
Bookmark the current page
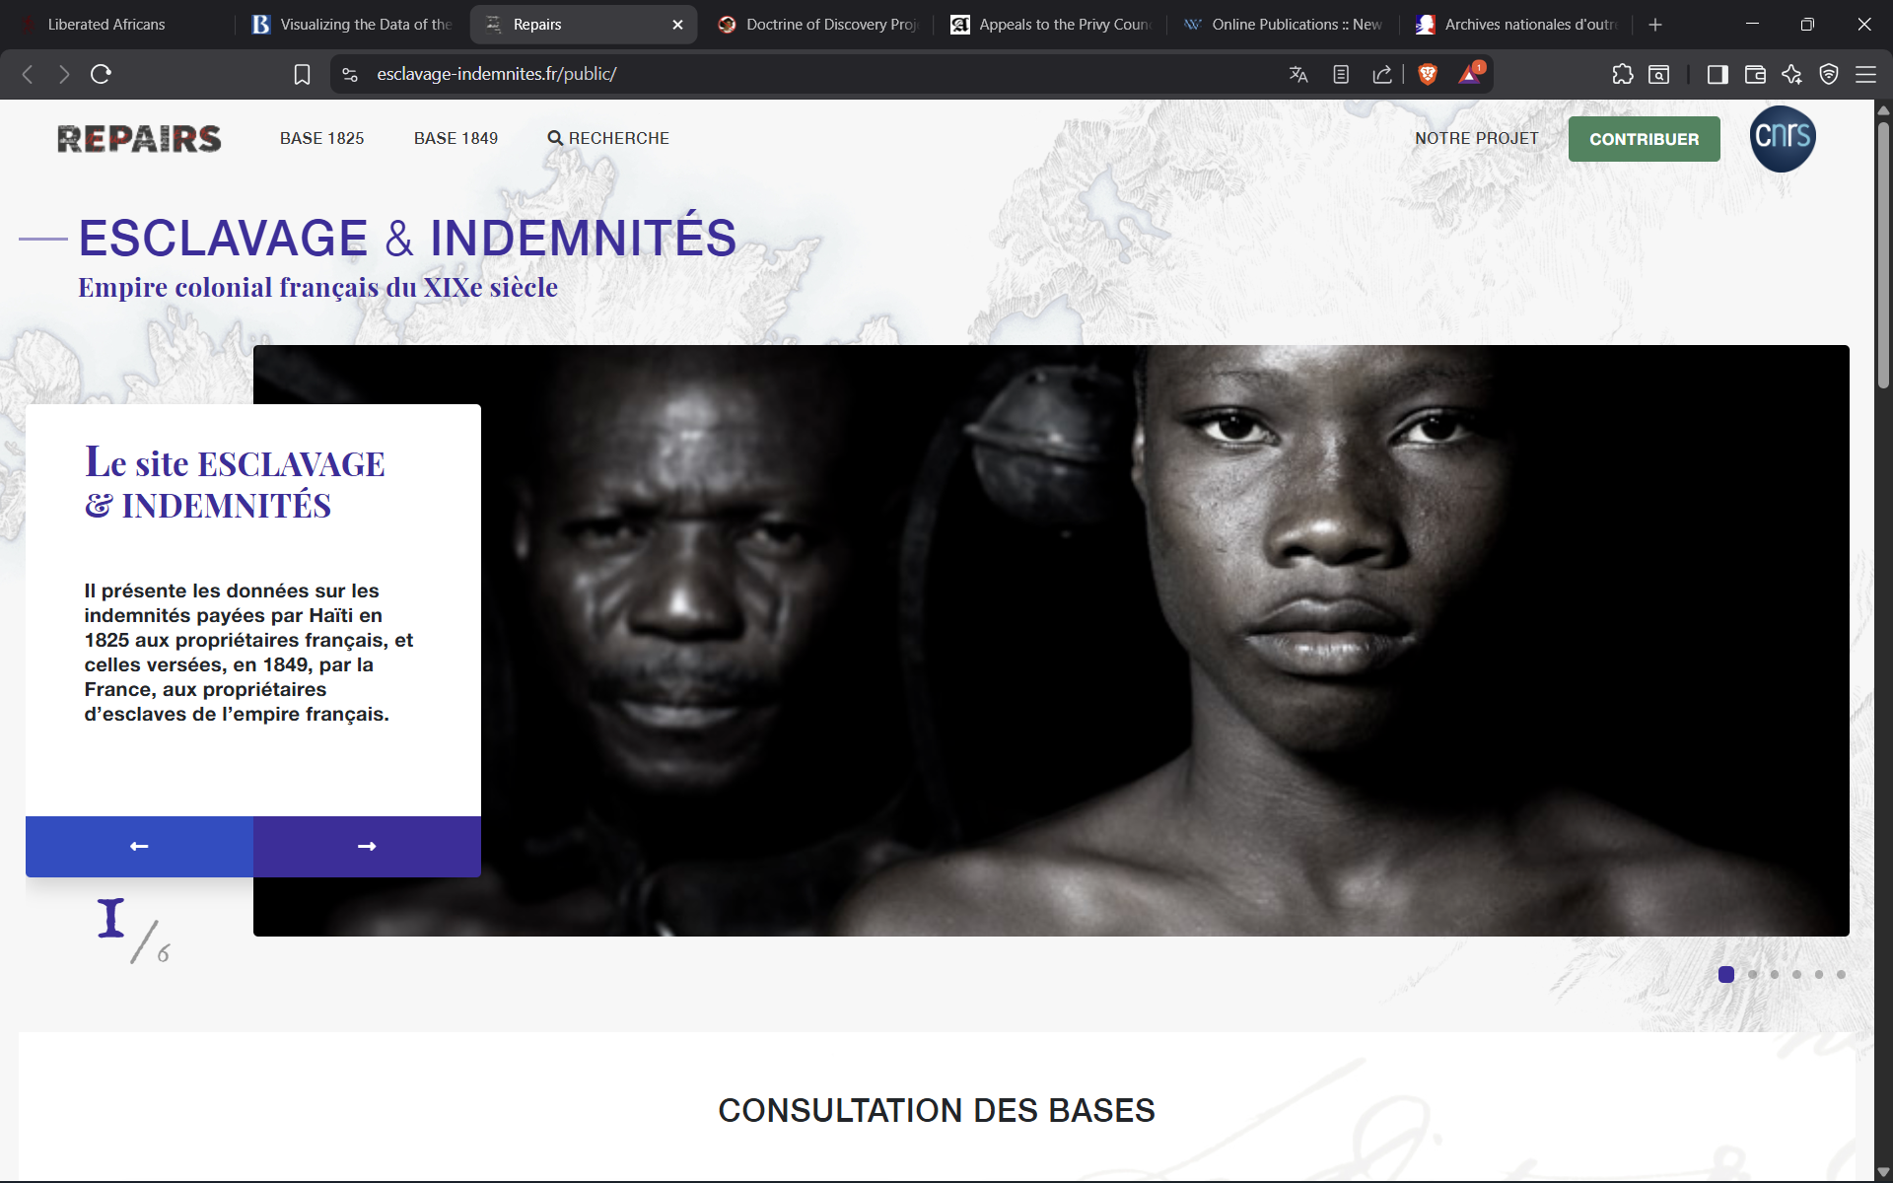(x=302, y=74)
